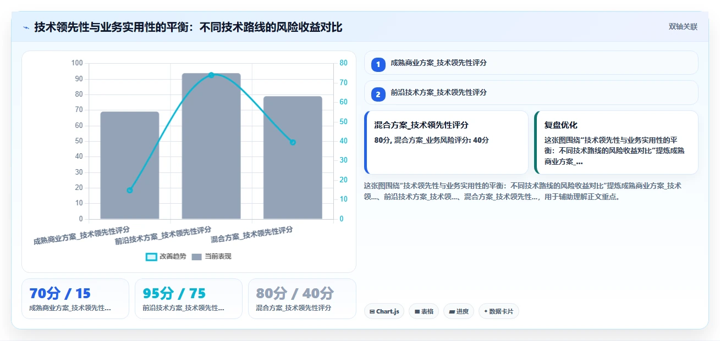Click x-axis label 前沿技术方案_技术领先性评分
The image size is (720, 341).
163,234
